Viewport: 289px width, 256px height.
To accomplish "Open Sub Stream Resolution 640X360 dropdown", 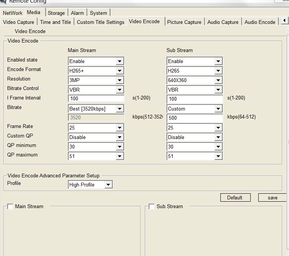I will tap(195, 80).
